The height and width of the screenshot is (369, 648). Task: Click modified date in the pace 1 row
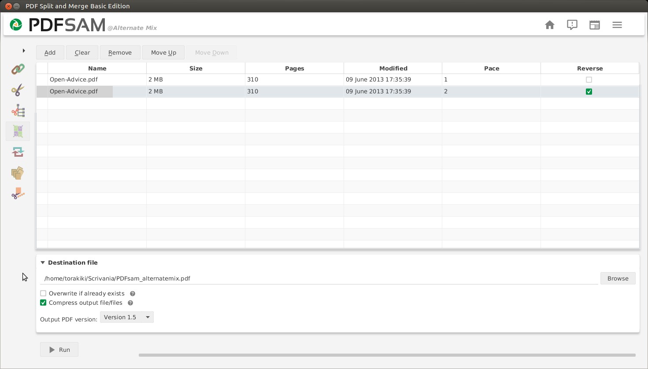(x=378, y=80)
